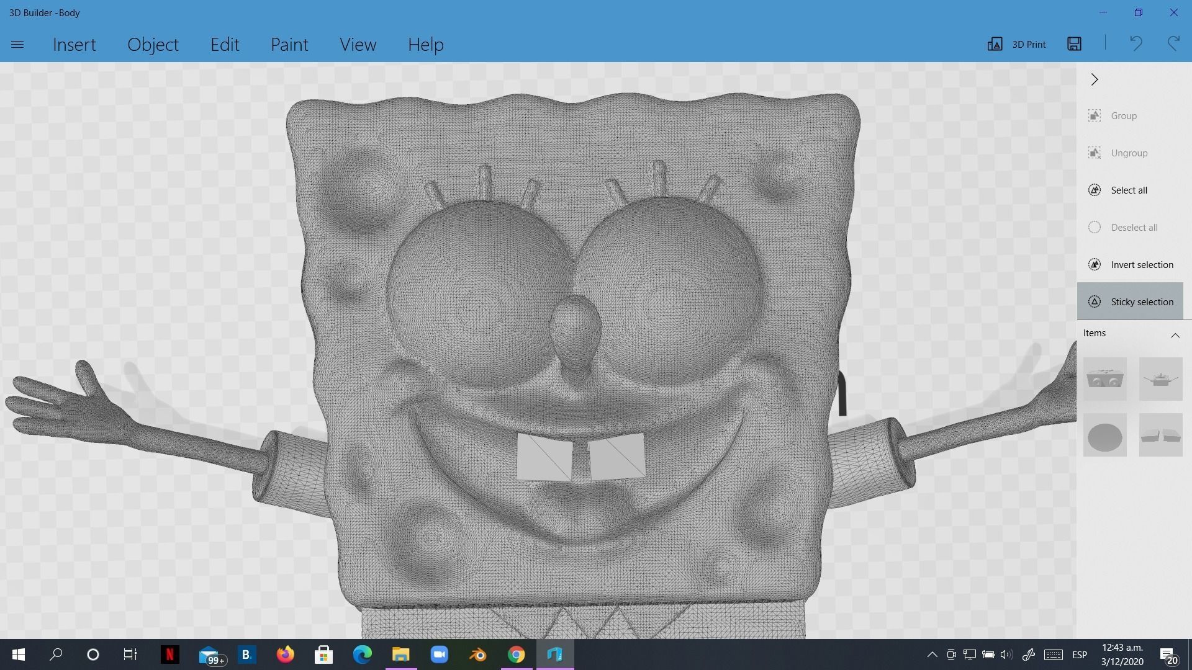Open the Insert menu

74,45
